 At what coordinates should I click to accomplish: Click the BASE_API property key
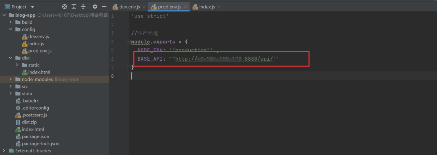point(150,59)
